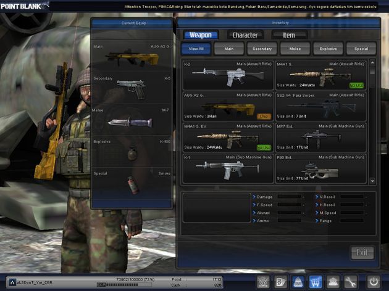
Task: Switch to the Character tab
Action: click(245, 35)
